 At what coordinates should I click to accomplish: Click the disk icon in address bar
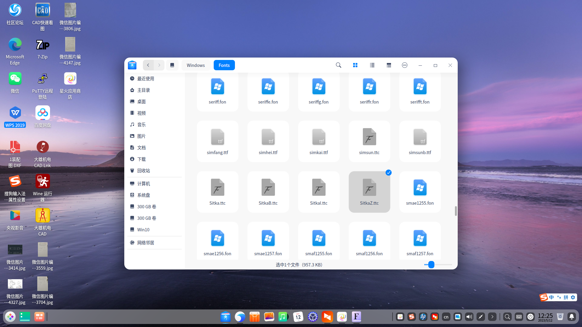coord(172,65)
